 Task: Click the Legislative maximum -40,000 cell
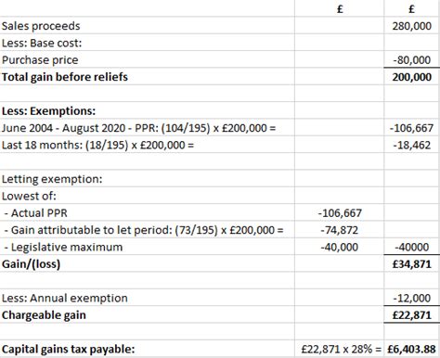[x=340, y=247]
